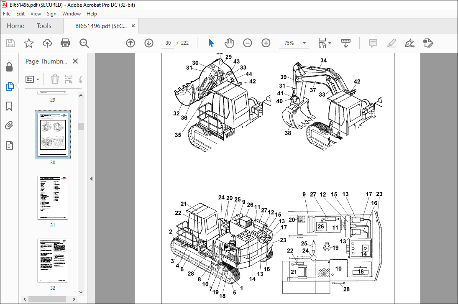
Task: Toggle the Page Thumbnails panel icon
Action: click(x=9, y=87)
